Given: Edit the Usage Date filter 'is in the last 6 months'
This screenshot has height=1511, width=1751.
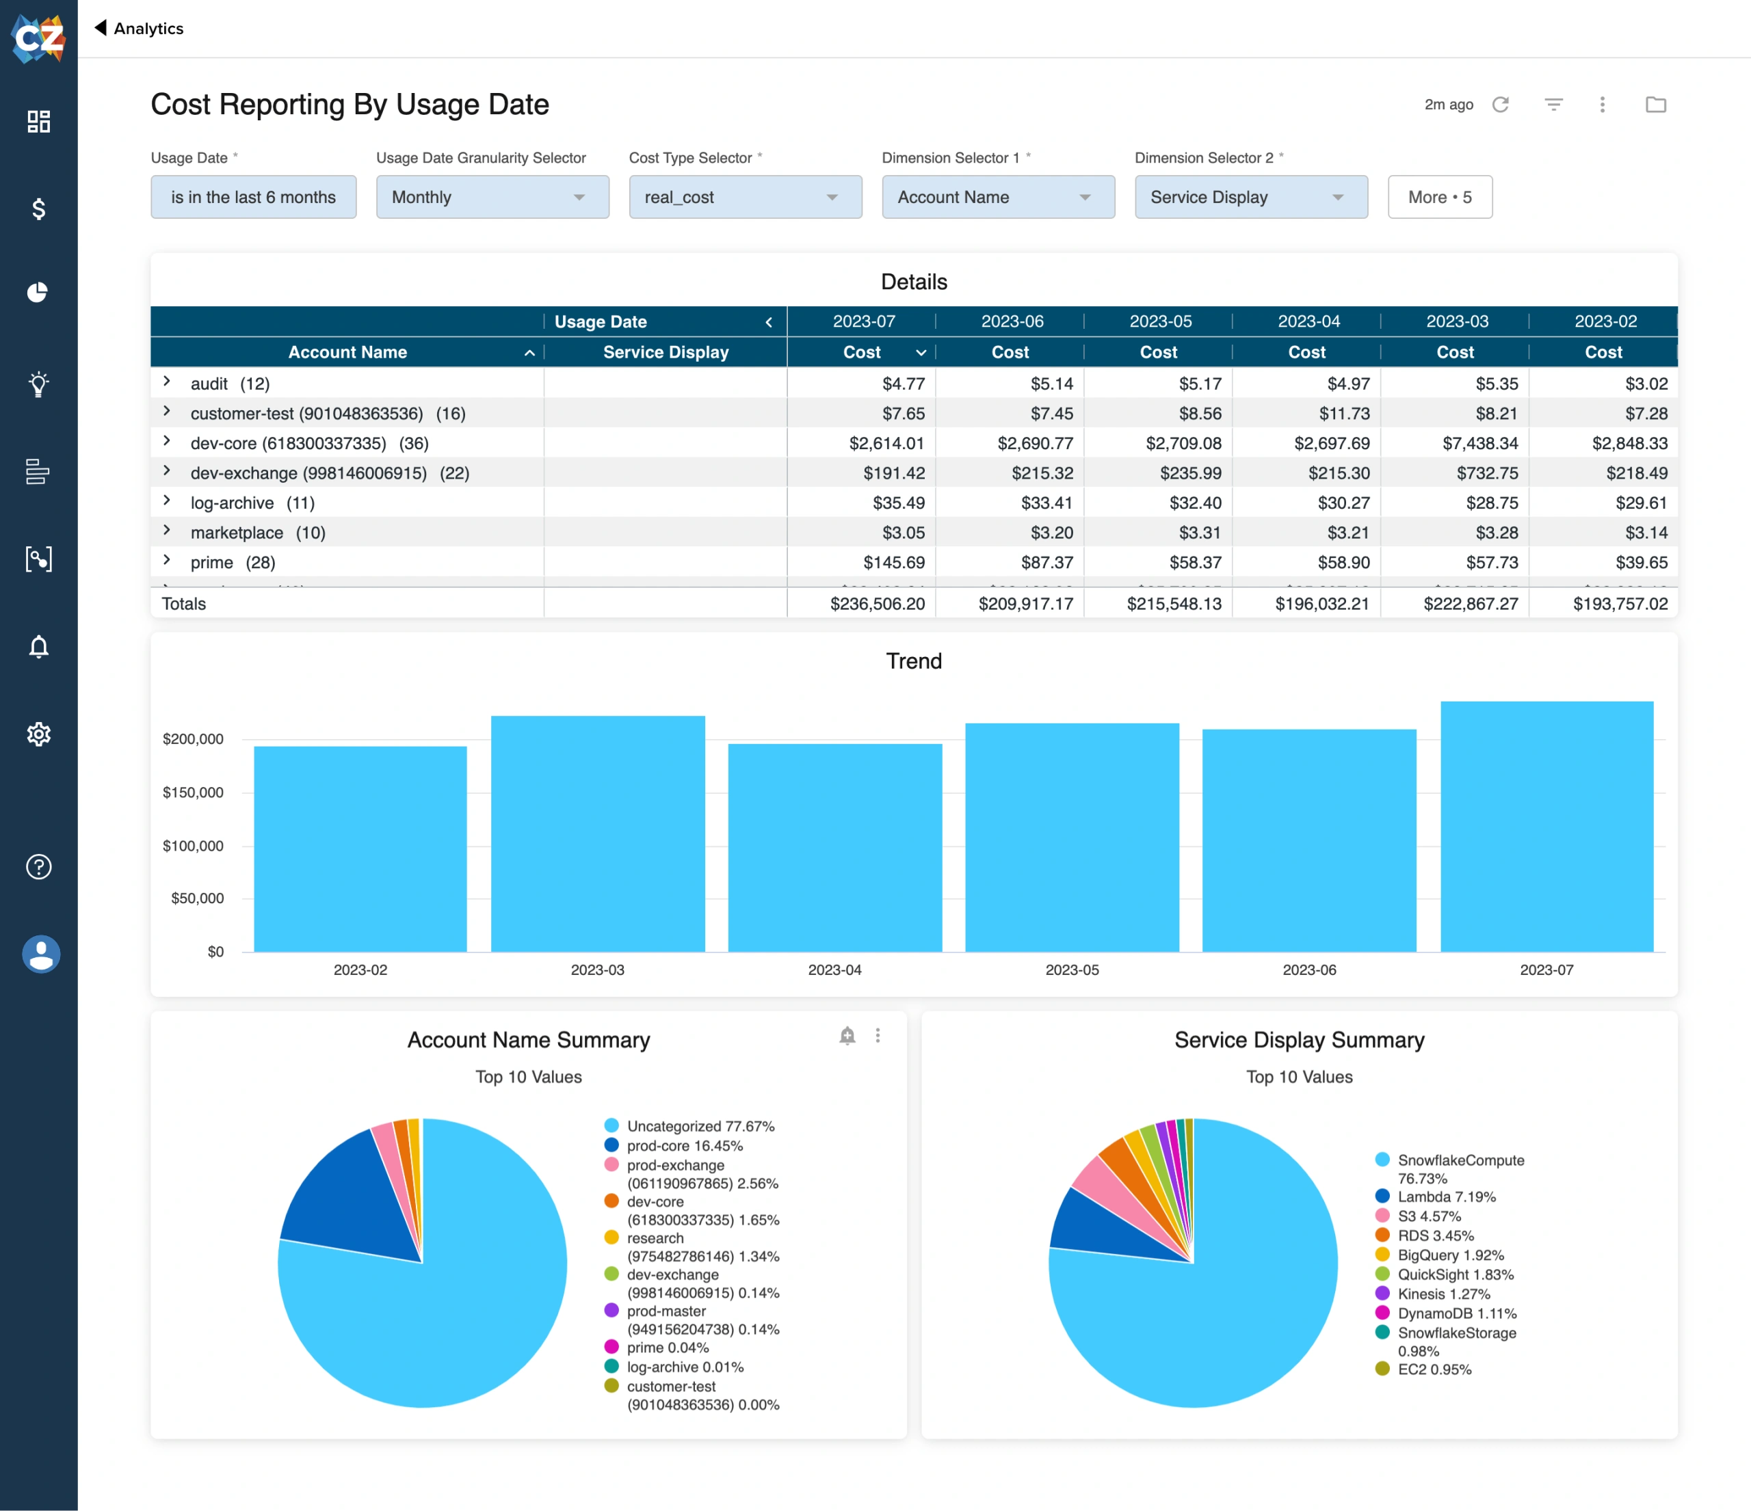Looking at the screenshot, I should (x=254, y=197).
